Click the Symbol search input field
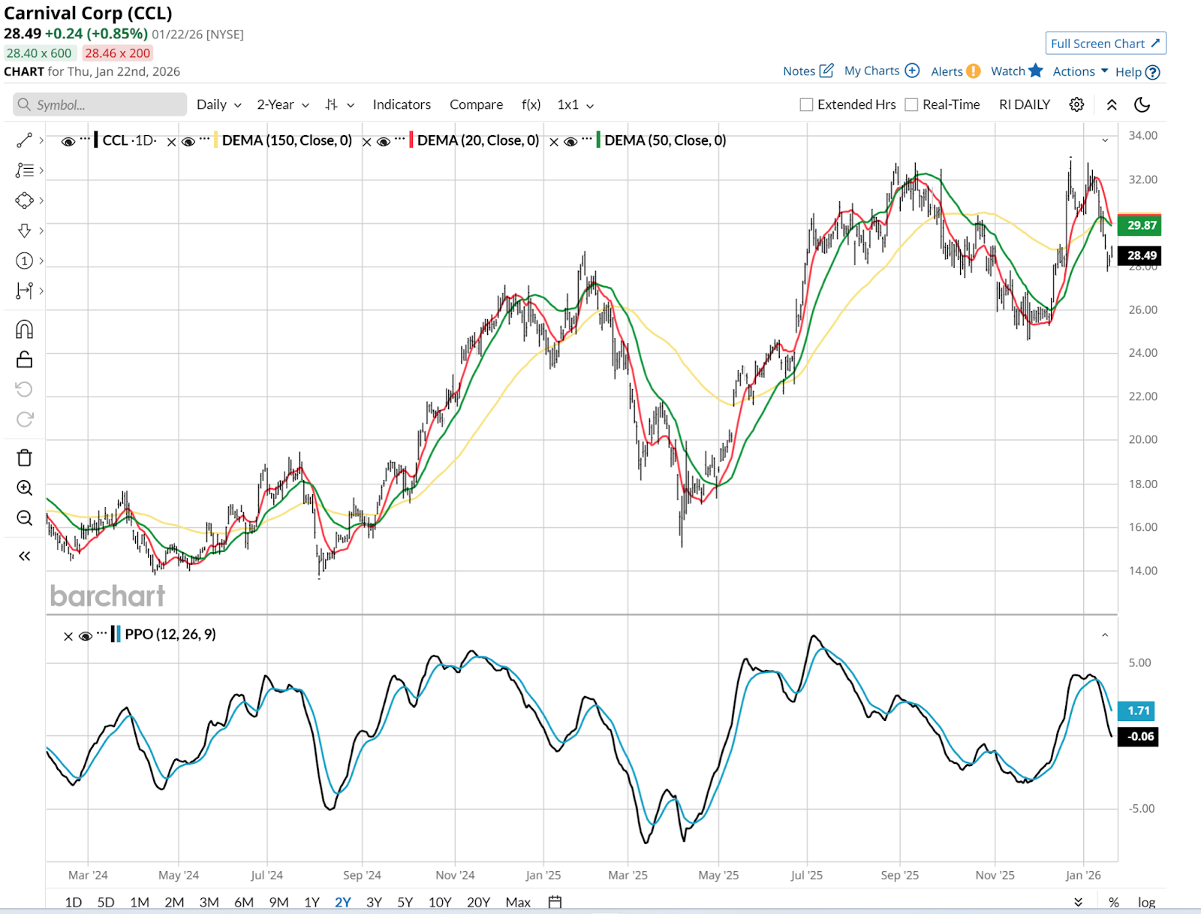 [105, 105]
